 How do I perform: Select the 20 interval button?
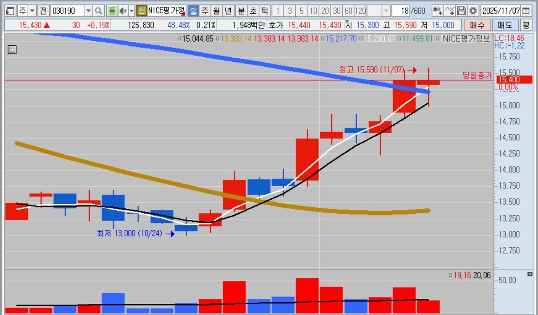pyautogui.click(x=325, y=11)
